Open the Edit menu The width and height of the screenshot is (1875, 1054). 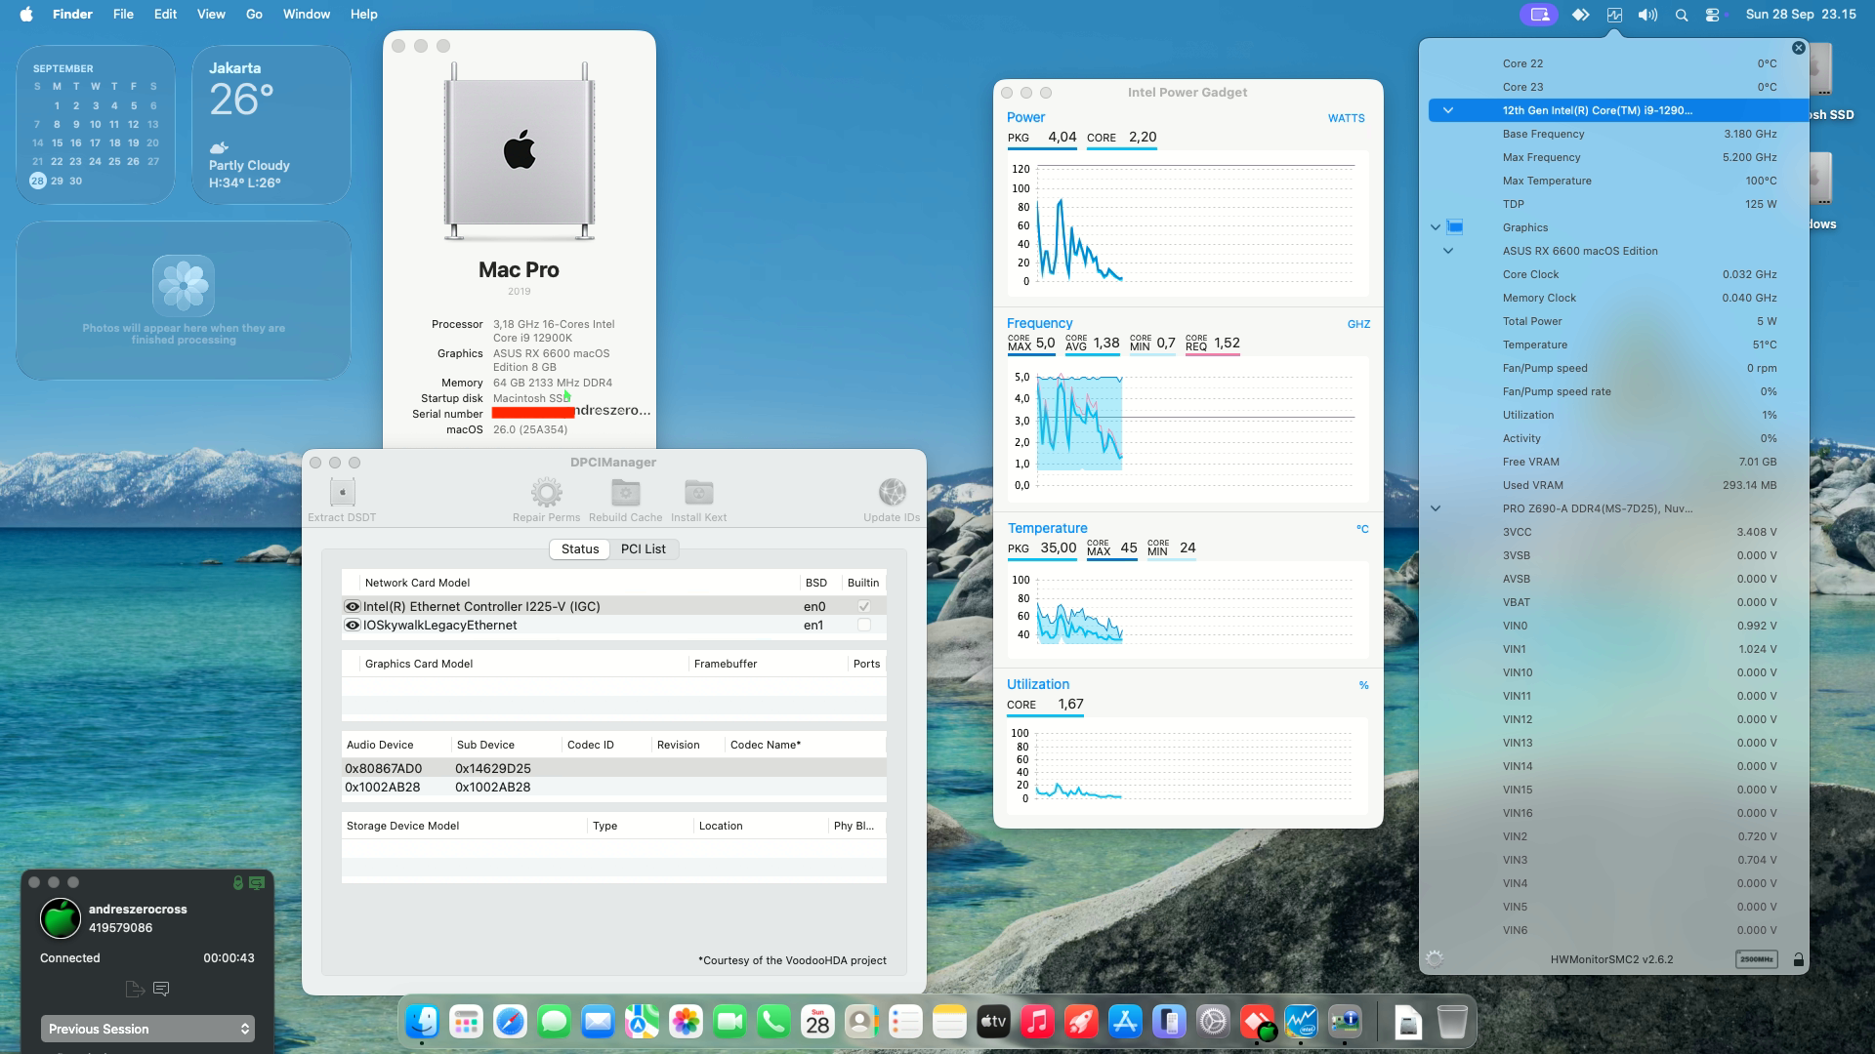click(x=165, y=15)
